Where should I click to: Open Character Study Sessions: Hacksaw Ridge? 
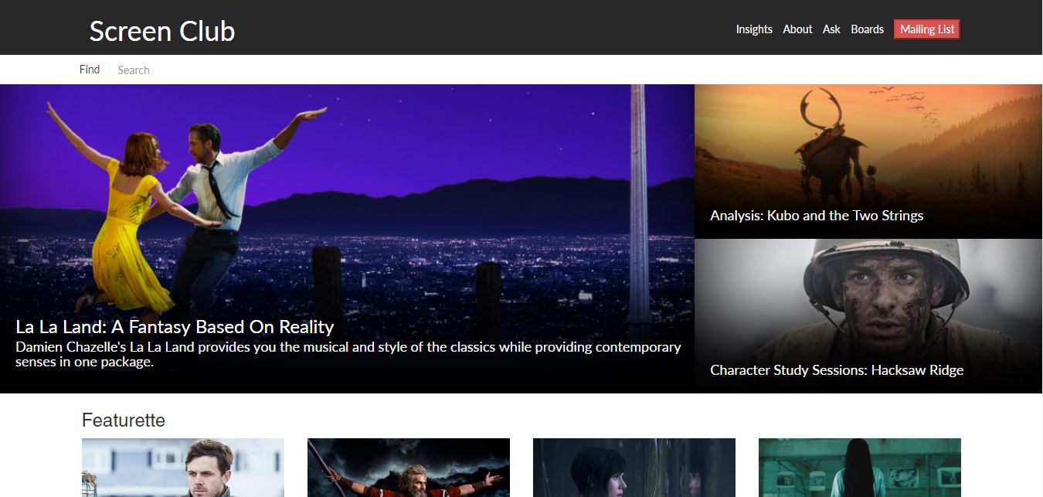point(837,370)
